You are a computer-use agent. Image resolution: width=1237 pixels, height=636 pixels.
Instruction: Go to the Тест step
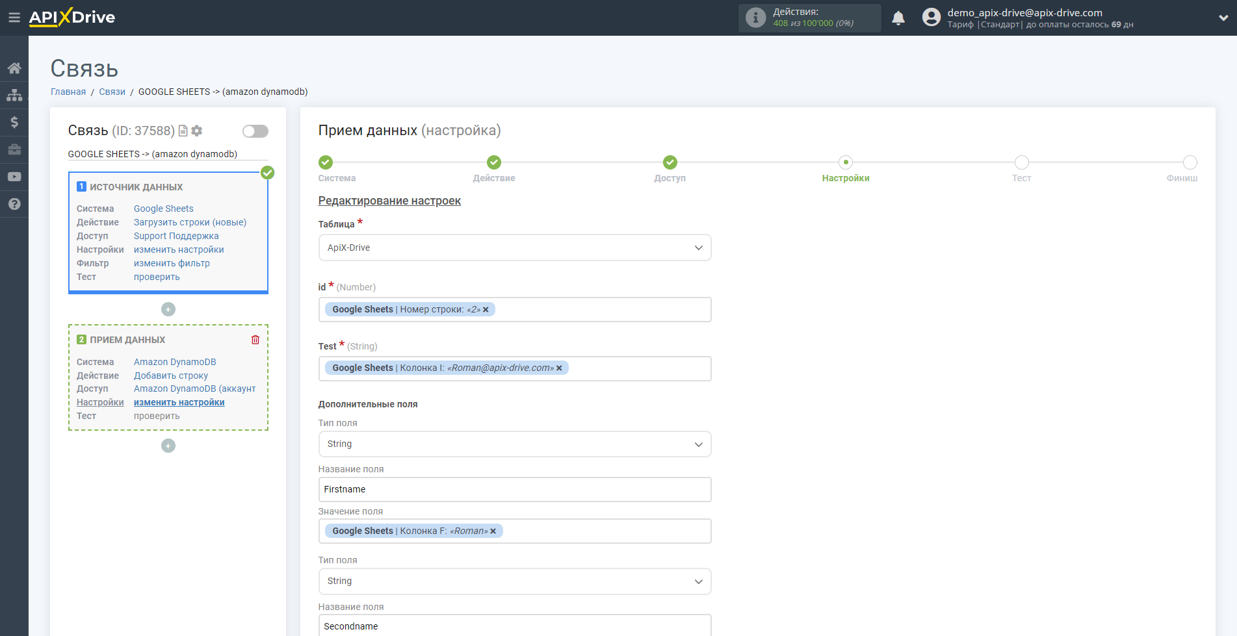[1022, 162]
